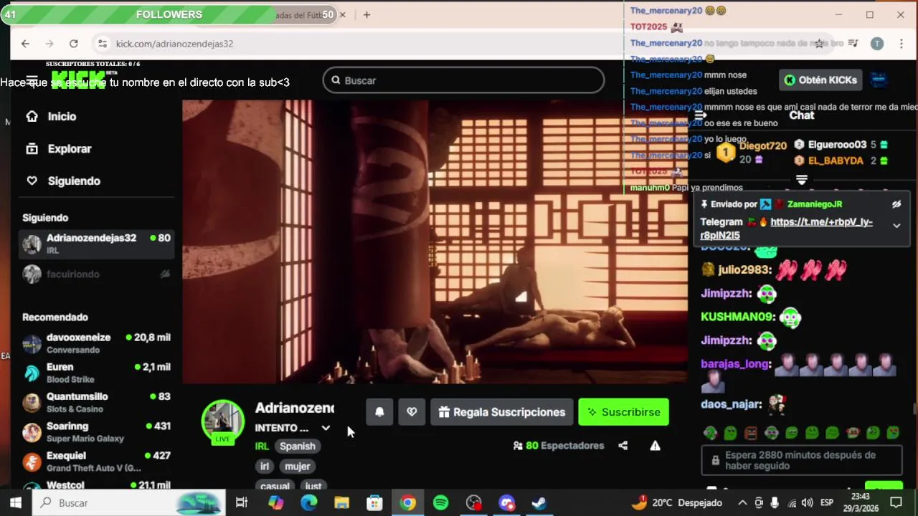Open File Explorer from the taskbar
The width and height of the screenshot is (918, 516).
coord(341,503)
